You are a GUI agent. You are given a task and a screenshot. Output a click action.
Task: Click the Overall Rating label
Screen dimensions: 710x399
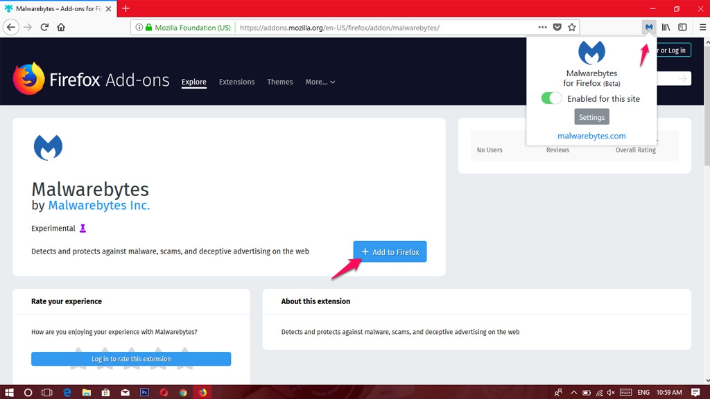click(635, 150)
